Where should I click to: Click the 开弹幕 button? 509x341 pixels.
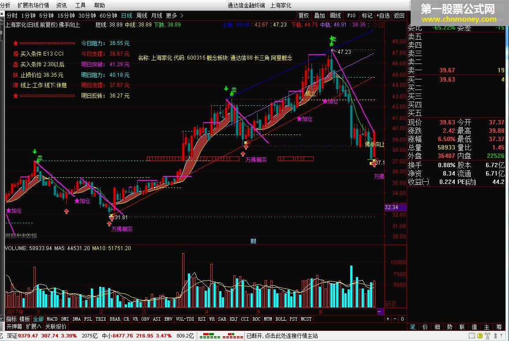pyautogui.click(x=15, y=326)
